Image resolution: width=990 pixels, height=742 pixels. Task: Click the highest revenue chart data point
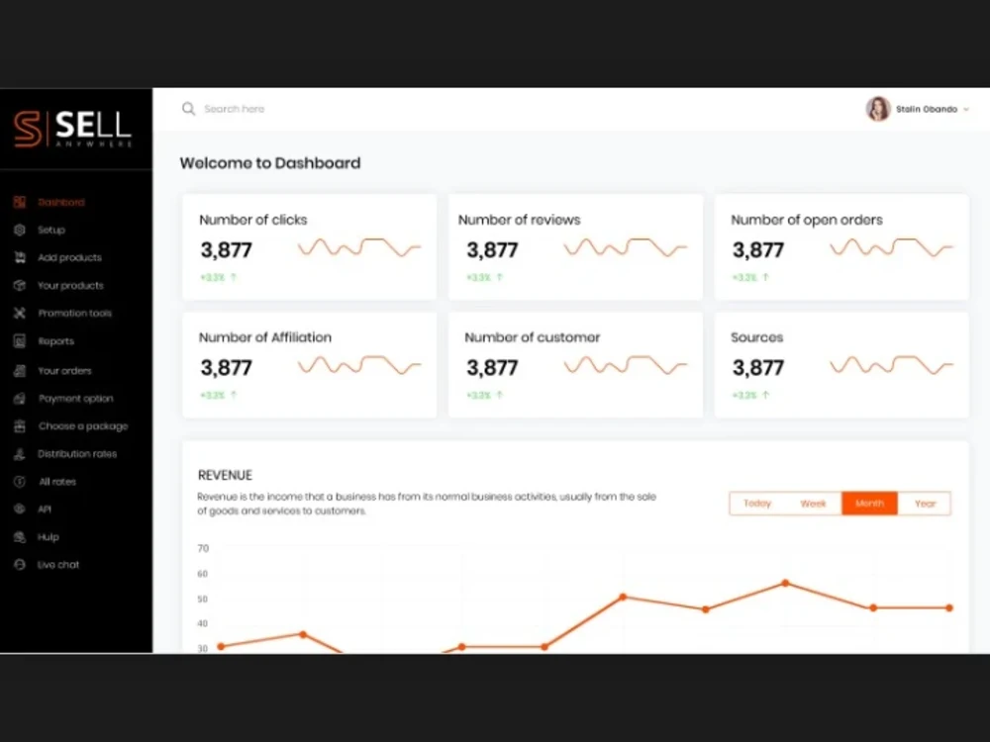(785, 583)
